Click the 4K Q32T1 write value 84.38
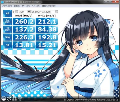120x102 pixels. point(47,29)
